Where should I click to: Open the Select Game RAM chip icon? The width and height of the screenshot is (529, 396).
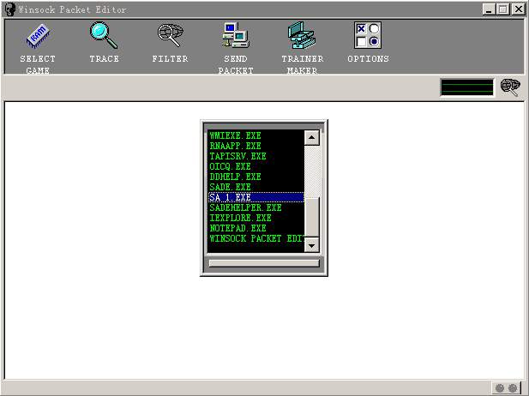pyautogui.click(x=38, y=36)
